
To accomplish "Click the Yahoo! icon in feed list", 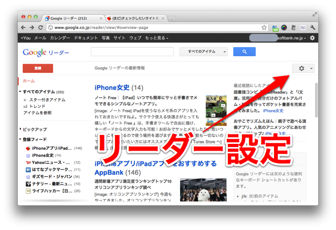I will (x=28, y=162).
